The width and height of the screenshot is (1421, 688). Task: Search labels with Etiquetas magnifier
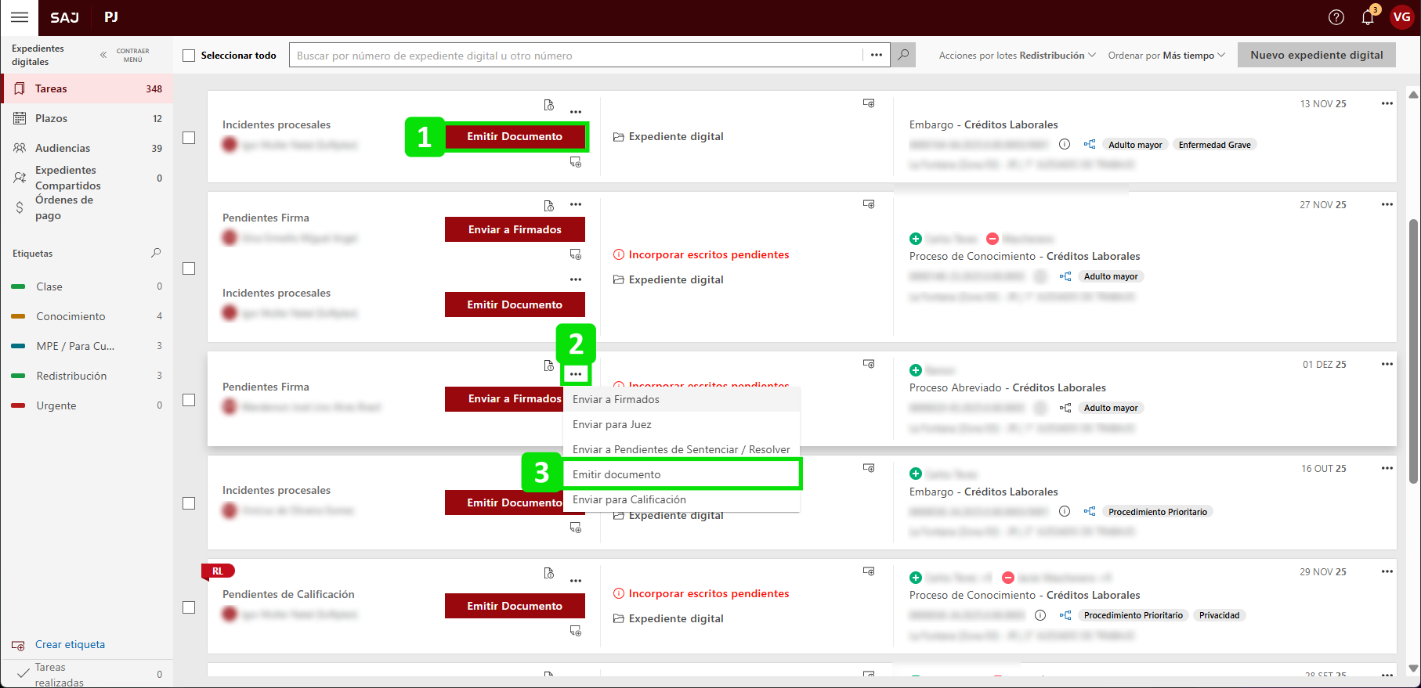[156, 253]
